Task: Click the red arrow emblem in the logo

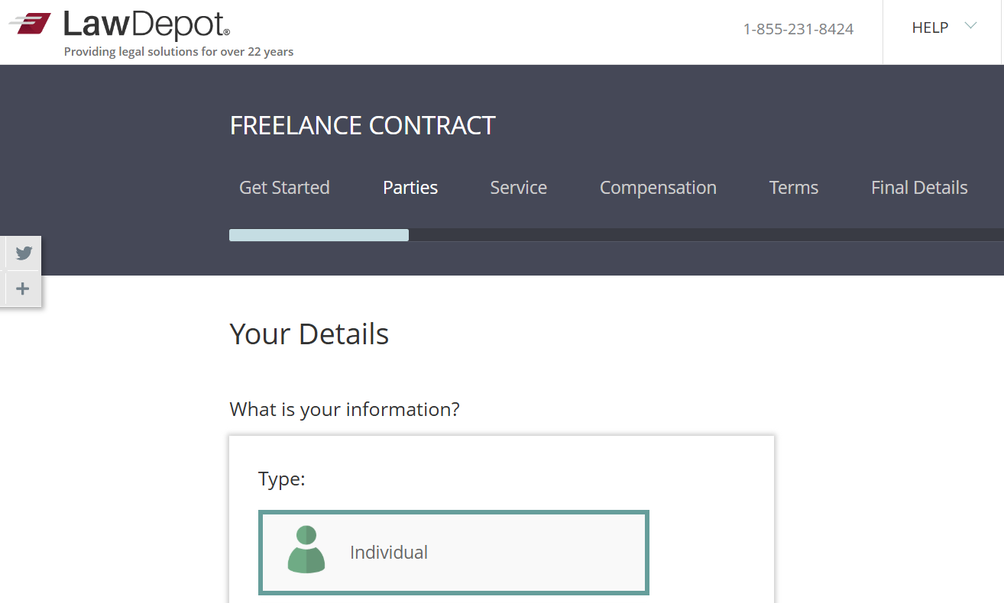Action: pyautogui.click(x=31, y=23)
